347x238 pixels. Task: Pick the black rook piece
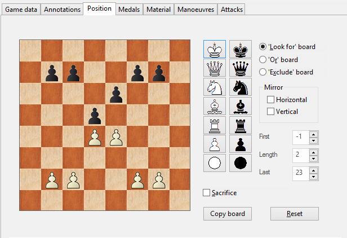(241, 125)
